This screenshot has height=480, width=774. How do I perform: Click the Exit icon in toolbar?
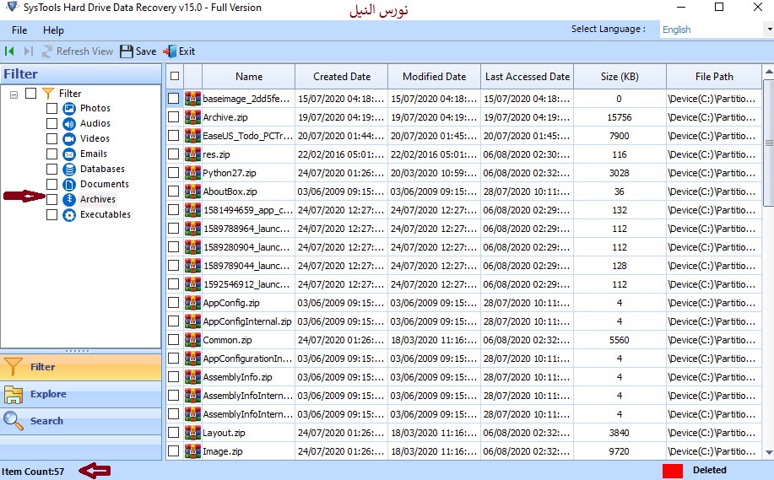coord(170,51)
